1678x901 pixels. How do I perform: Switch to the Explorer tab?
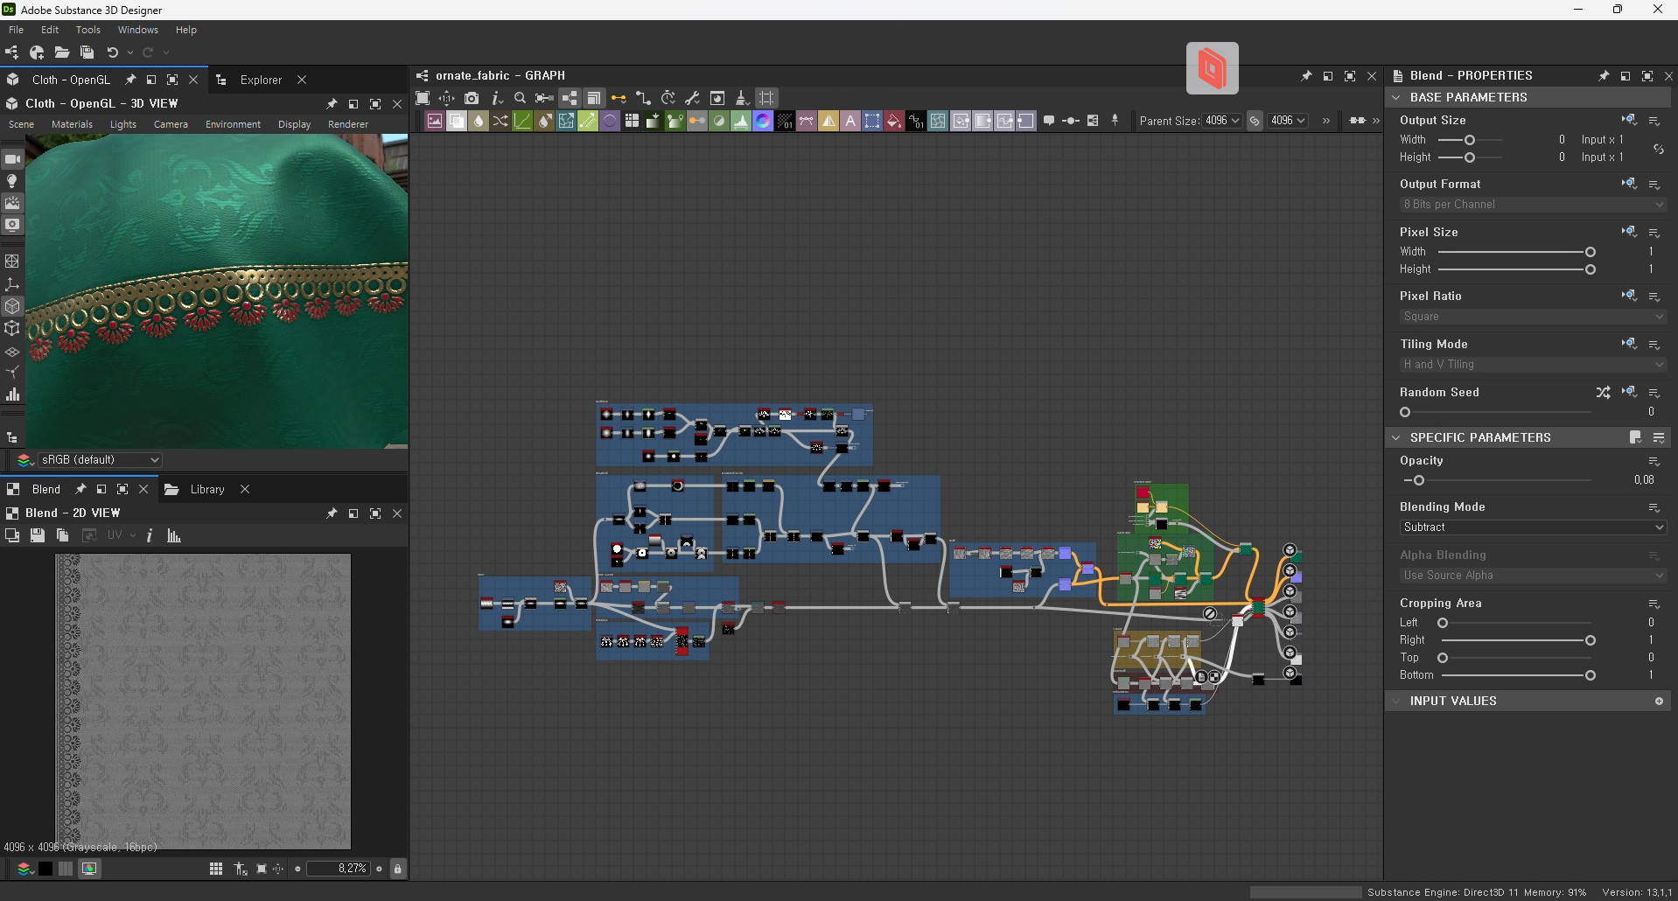click(x=261, y=80)
